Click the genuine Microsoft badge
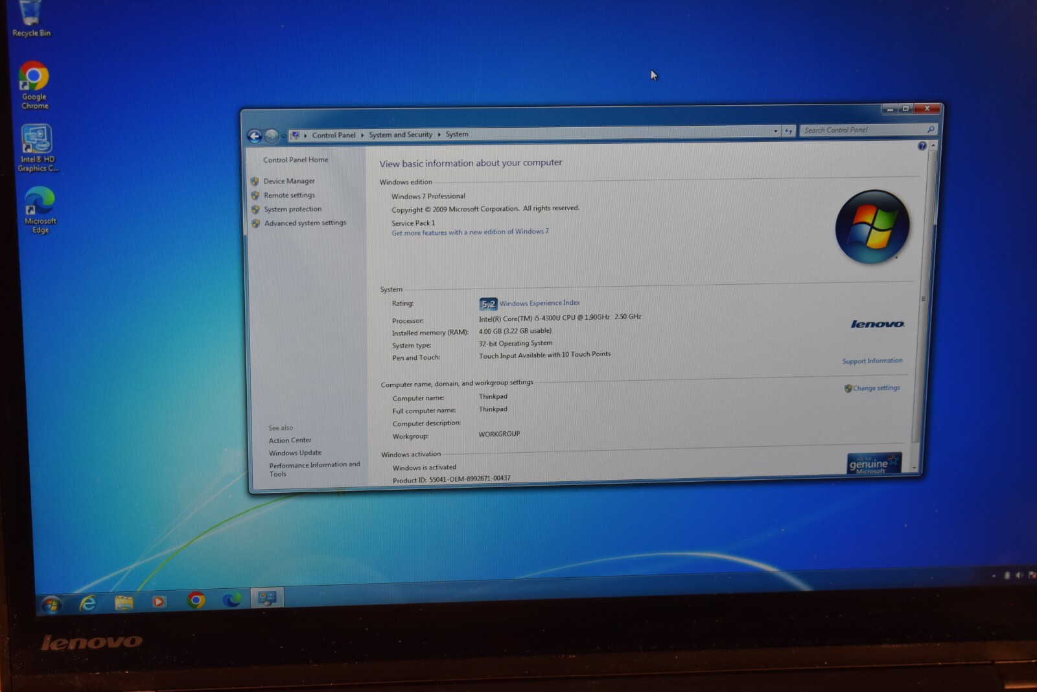Screen dimensions: 1037x692 click(874, 463)
